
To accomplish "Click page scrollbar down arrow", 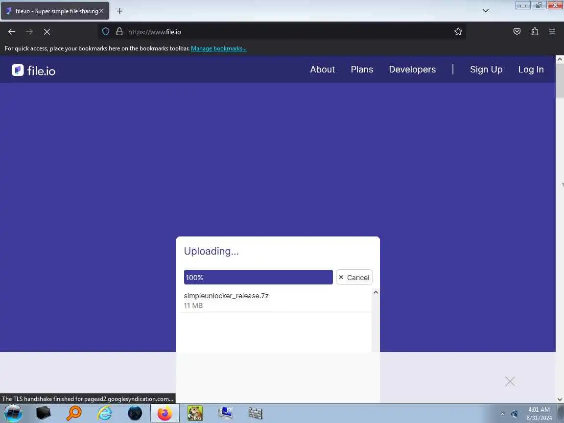I will point(560,399).
